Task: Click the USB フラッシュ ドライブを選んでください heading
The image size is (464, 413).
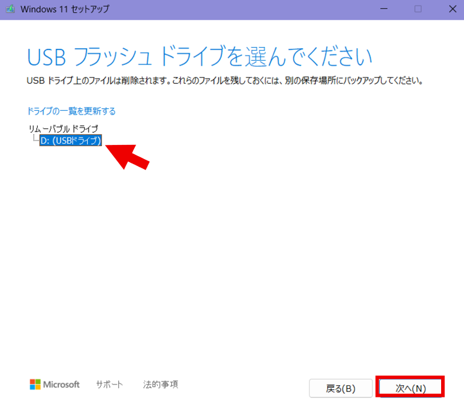Action: pyautogui.click(x=199, y=56)
